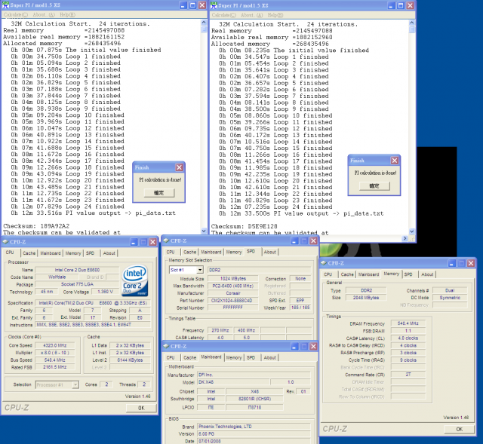The image size is (483, 444).
Task: Click OK in the CPU-Z Memory window
Action: [460, 429]
